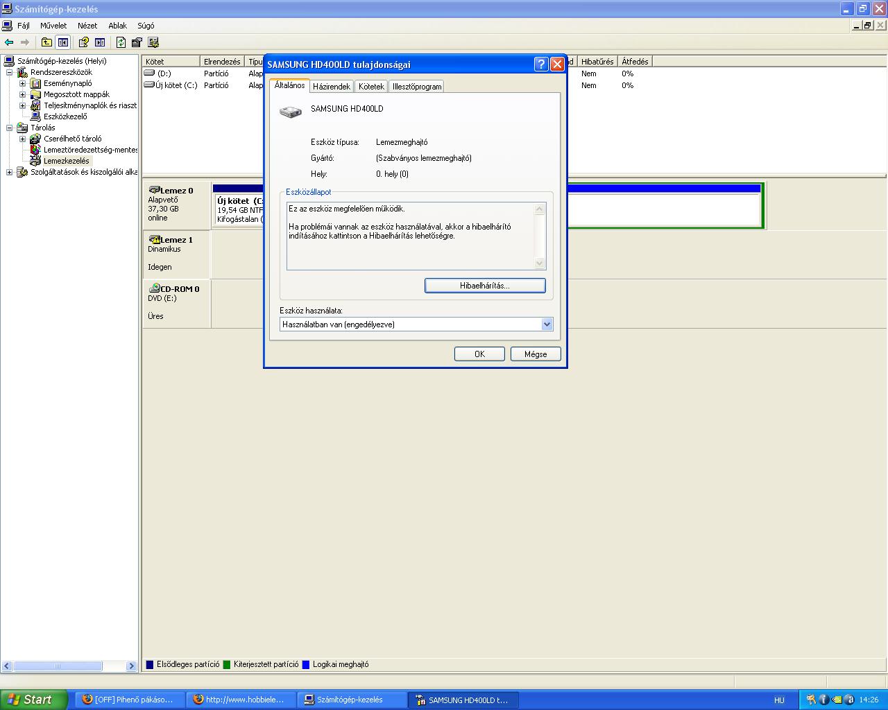Collapse the Tárolás tree node
The height and width of the screenshot is (710, 888).
pyautogui.click(x=9, y=128)
